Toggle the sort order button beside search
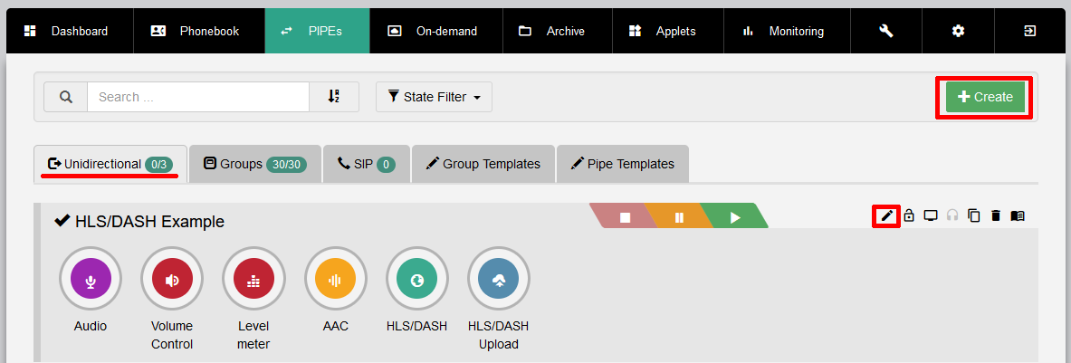Image resolution: width=1071 pixels, height=363 pixels. 333,97
